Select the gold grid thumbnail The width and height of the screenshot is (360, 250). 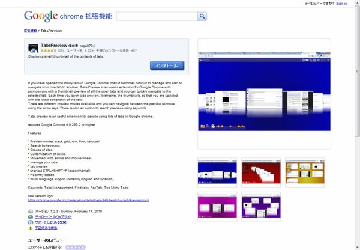305,172
